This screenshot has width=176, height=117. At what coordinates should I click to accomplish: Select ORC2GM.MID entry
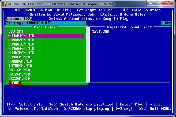(x=19, y=74)
